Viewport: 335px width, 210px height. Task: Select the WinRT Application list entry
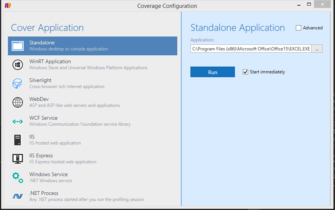[x=50, y=62]
